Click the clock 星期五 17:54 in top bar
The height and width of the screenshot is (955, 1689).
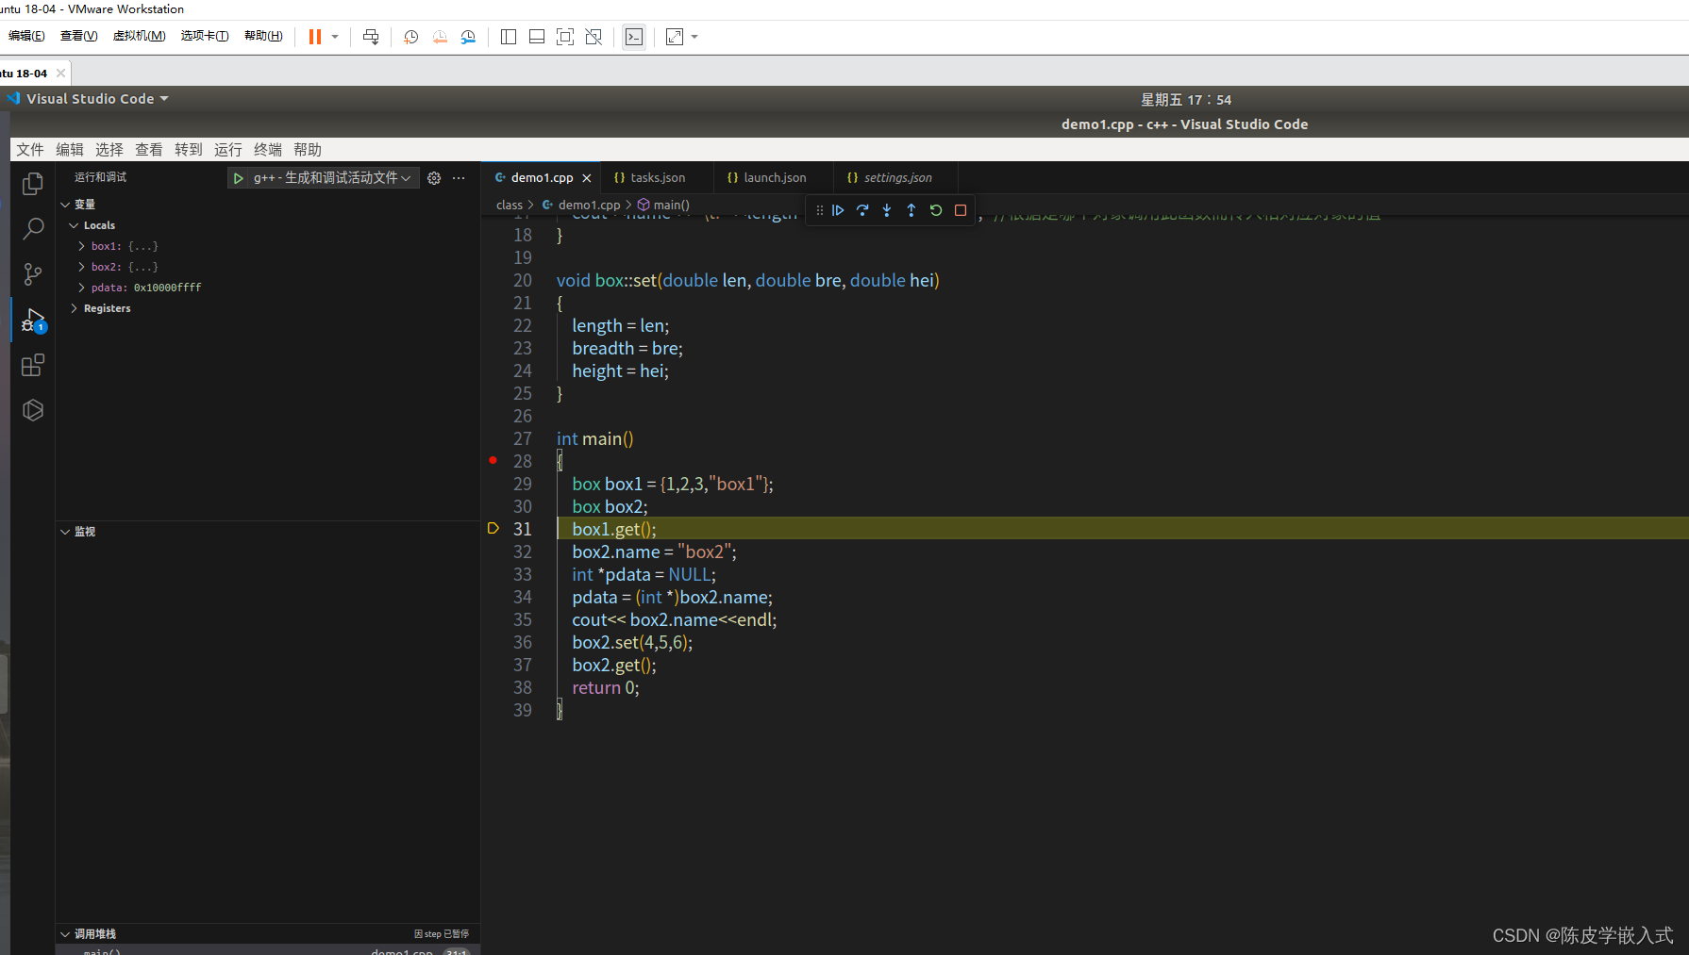point(1186,100)
